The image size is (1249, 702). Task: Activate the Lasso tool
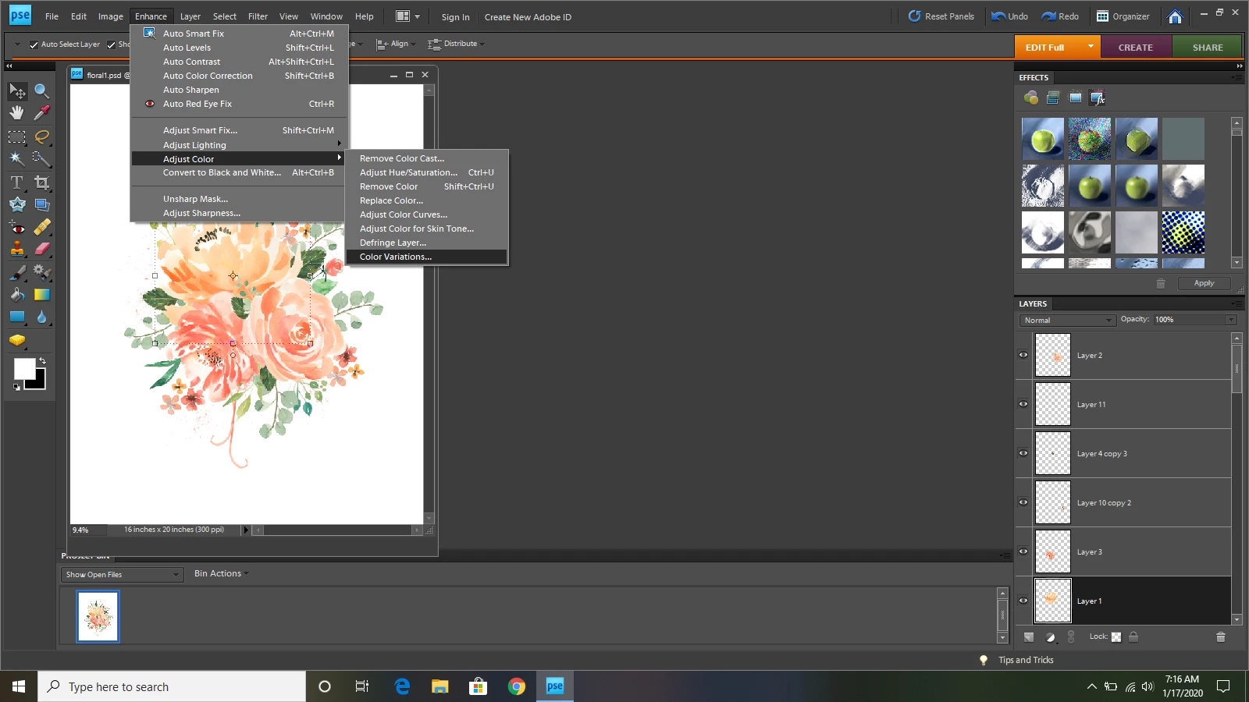(42, 137)
